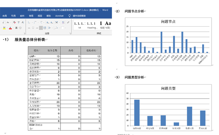This screenshot has width=219, height=135.
Task: Open the shading dropdown arrow
Action: pyautogui.click(x=59, y=28)
